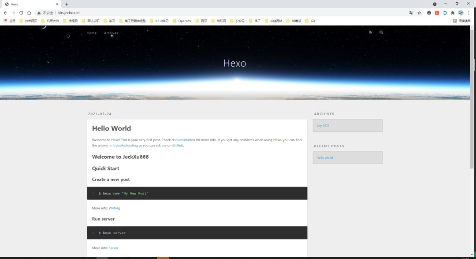
Task: Open the Writing more info link
Action: pyautogui.click(x=114, y=208)
